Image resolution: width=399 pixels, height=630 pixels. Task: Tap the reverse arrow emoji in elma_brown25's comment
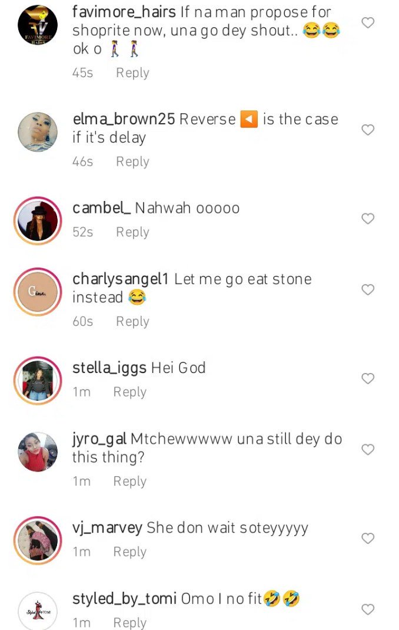(x=249, y=119)
